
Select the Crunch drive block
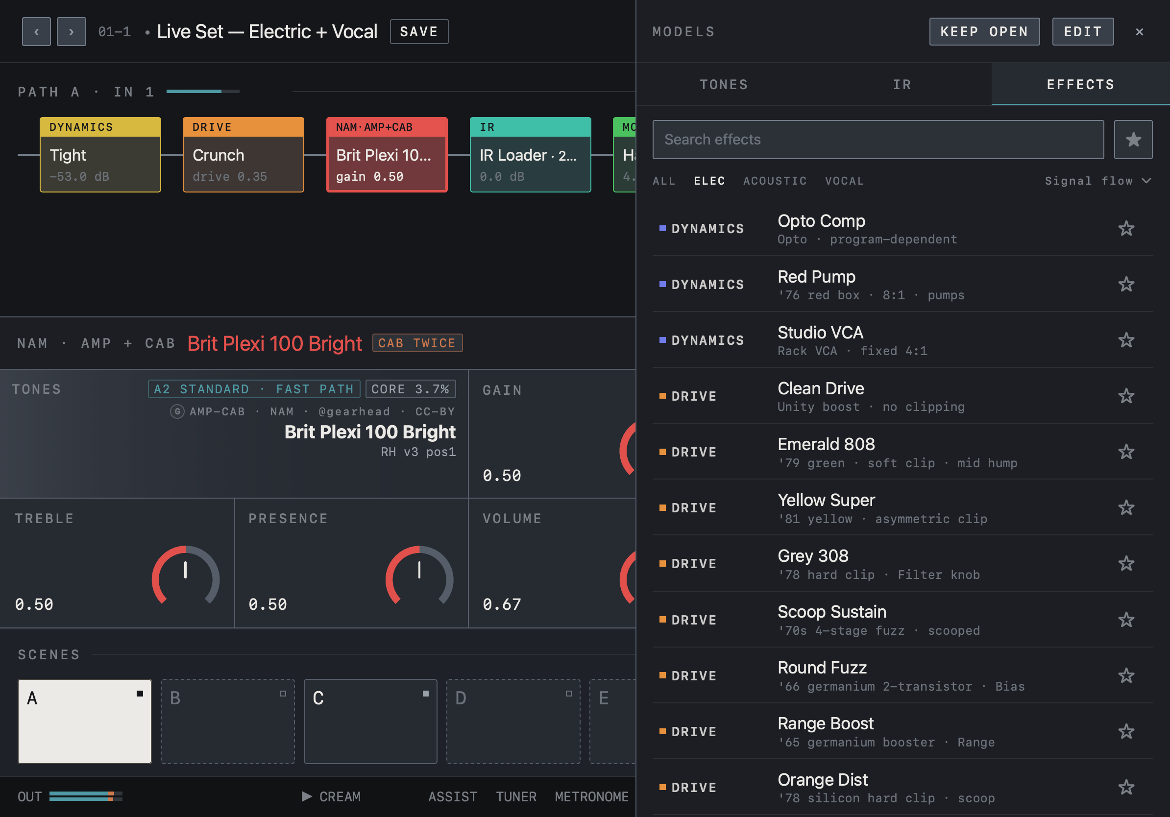pos(244,155)
